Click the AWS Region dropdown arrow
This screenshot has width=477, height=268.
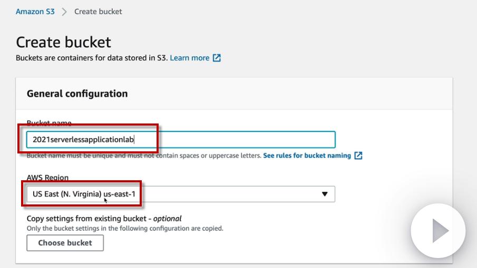coord(325,194)
